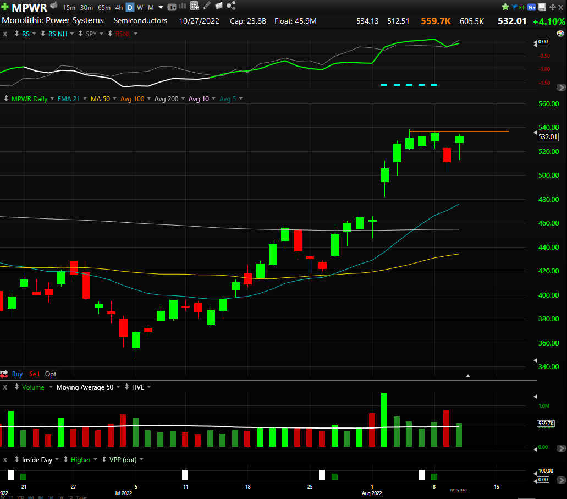
Task: Select the 30m timeframe
Action: tap(86, 7)
